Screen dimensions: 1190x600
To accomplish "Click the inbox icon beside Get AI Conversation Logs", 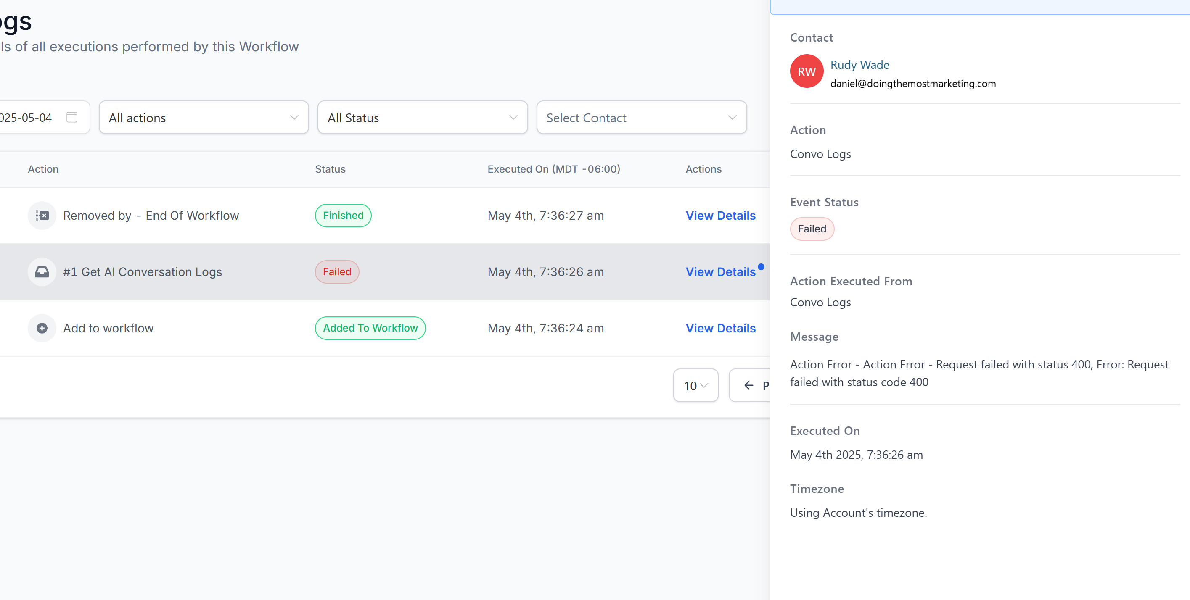I will 42,272.
